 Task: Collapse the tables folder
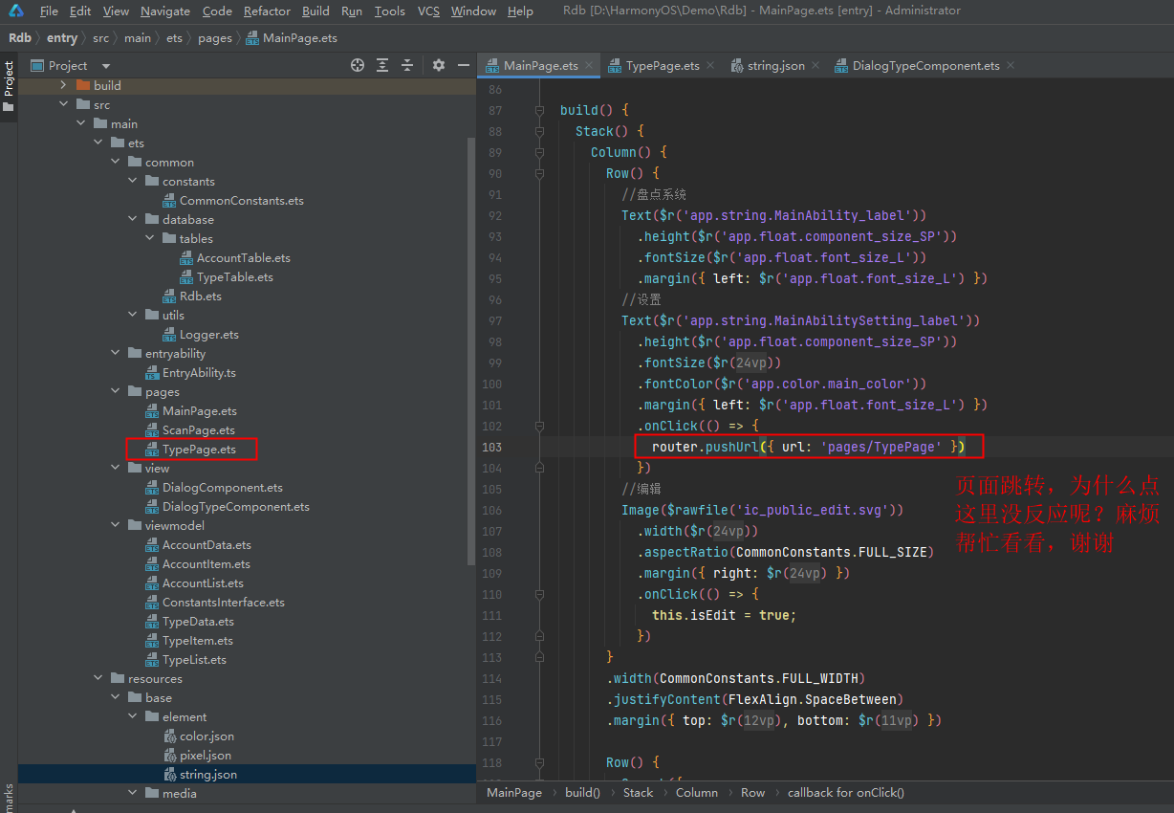pos(149,238)
